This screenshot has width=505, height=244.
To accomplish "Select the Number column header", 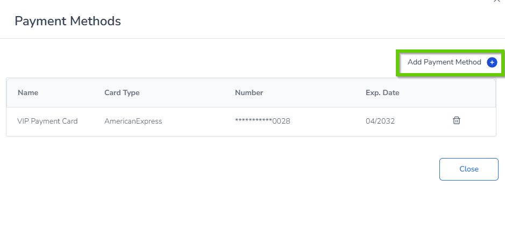I will 249,92.
